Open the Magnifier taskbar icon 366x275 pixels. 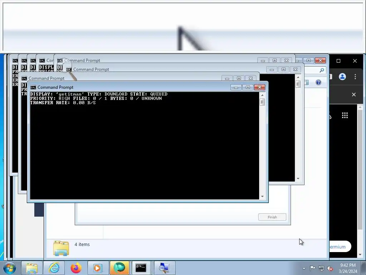click(x=164, y=268)
